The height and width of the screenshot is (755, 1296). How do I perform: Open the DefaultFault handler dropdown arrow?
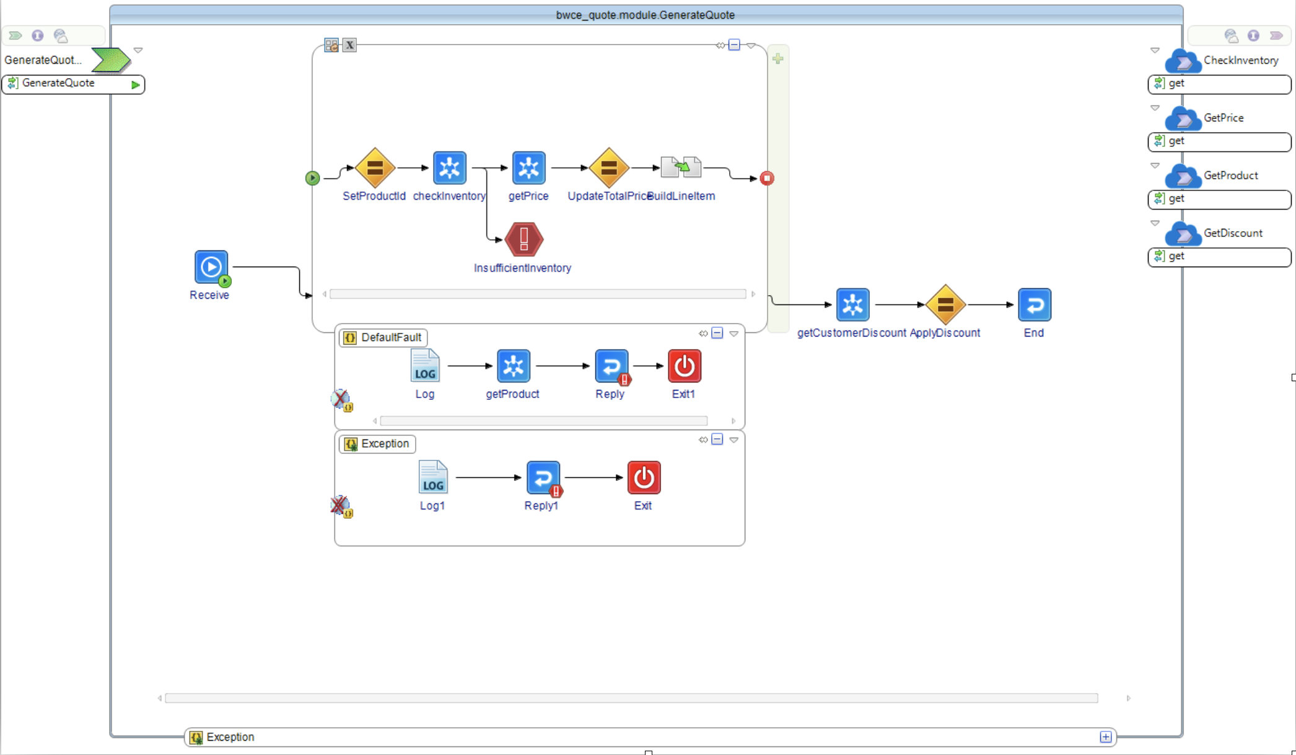pos(734,333)
